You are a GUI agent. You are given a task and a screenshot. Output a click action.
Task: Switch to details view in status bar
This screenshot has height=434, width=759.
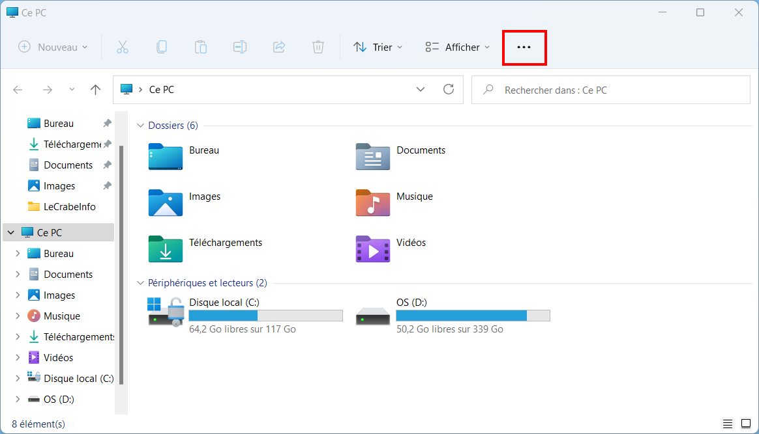click(x=728, y=424)
